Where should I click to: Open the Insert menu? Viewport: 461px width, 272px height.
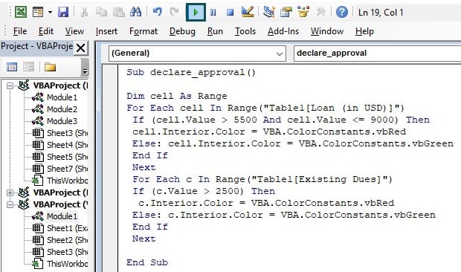106,31
